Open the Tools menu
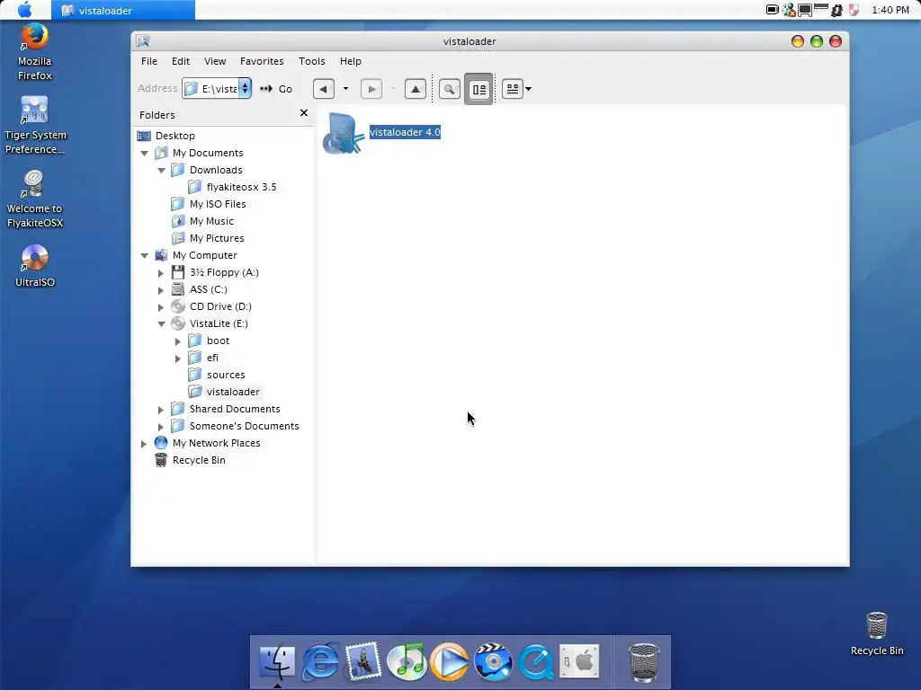 tap(312, 61)
